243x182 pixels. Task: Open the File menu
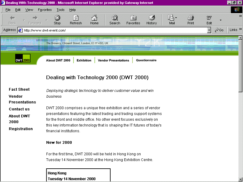[x=8, y=10]
